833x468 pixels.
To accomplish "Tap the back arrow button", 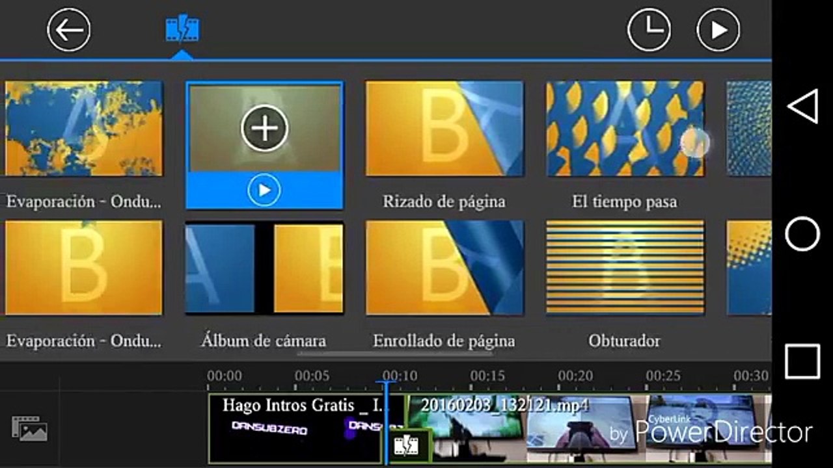I will (x=69, y=30).
